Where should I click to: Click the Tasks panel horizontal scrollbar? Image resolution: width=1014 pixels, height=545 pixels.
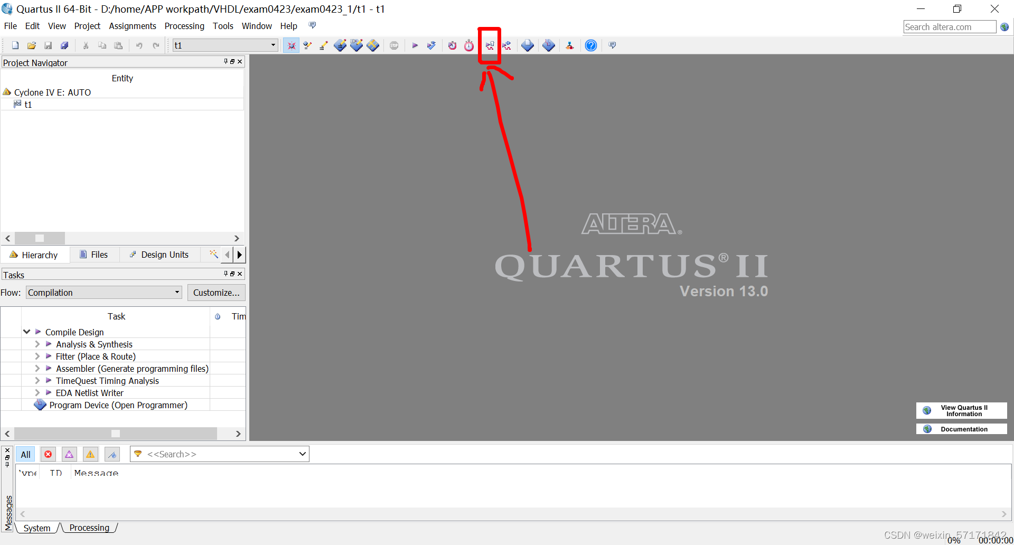pos(116,434)
